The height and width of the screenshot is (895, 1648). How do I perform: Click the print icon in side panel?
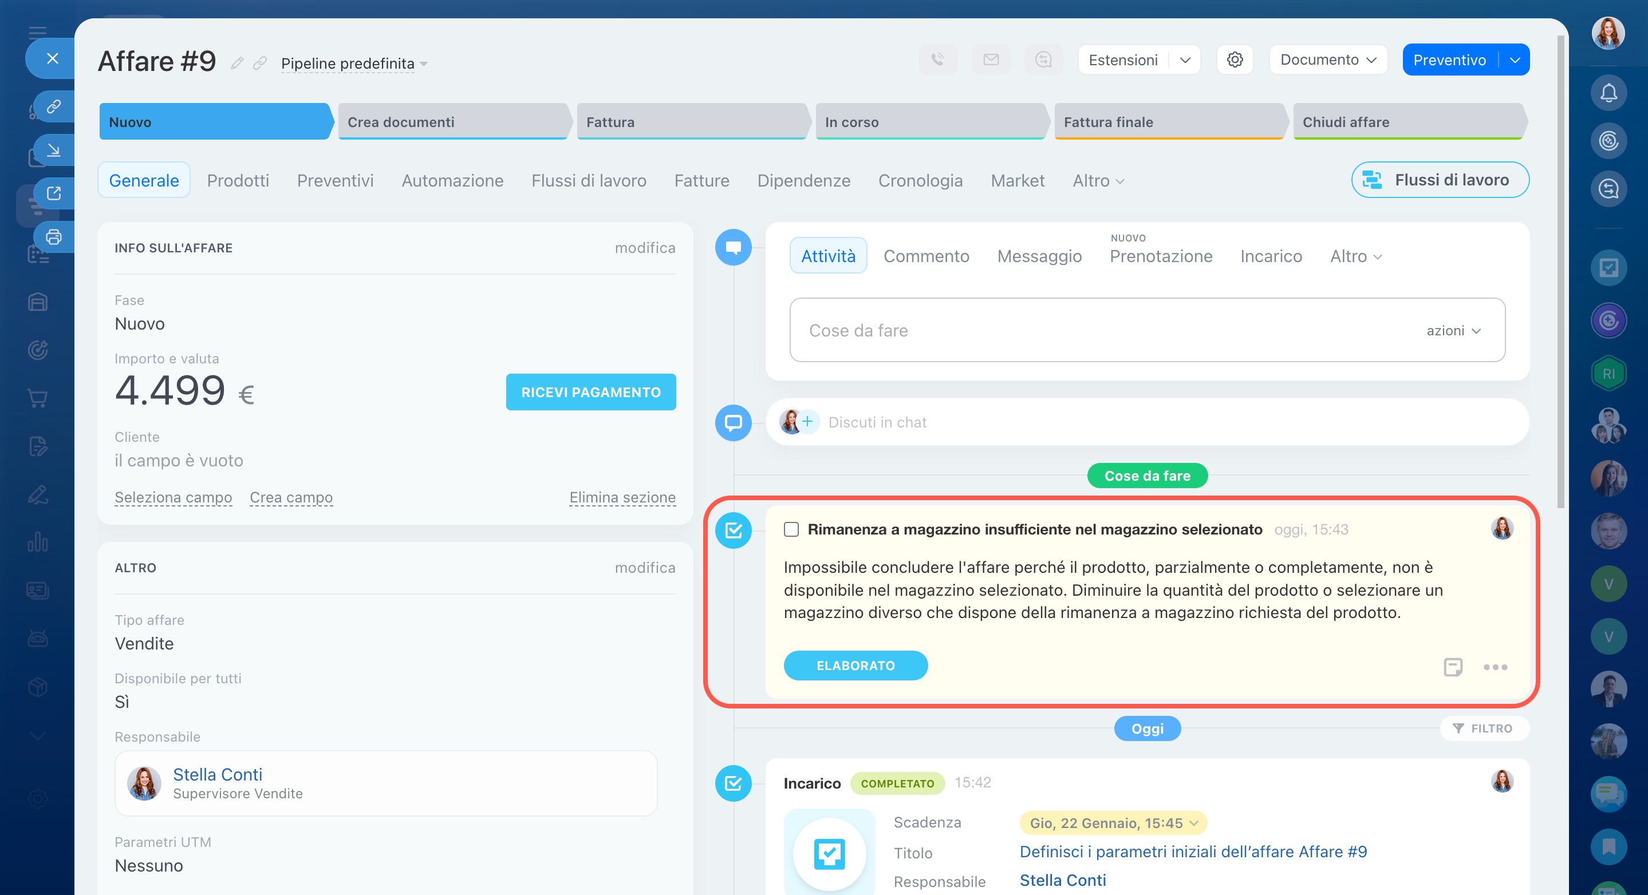tap(54, 237)
